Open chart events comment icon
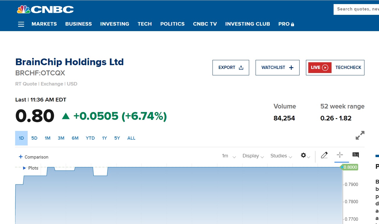 [355, 155]
